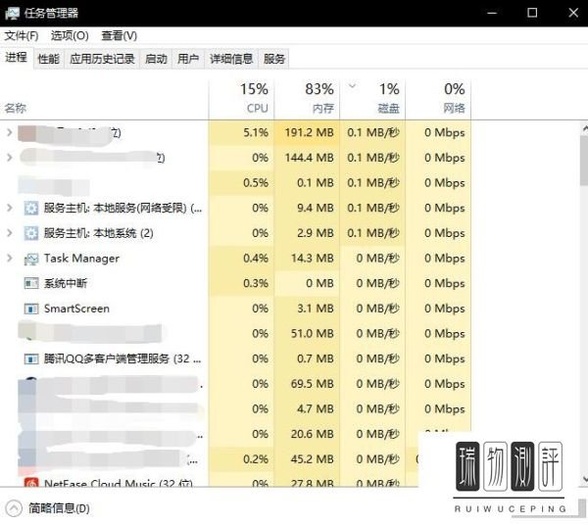Switch to the 详细信息 tab

[x=231, y=59]
